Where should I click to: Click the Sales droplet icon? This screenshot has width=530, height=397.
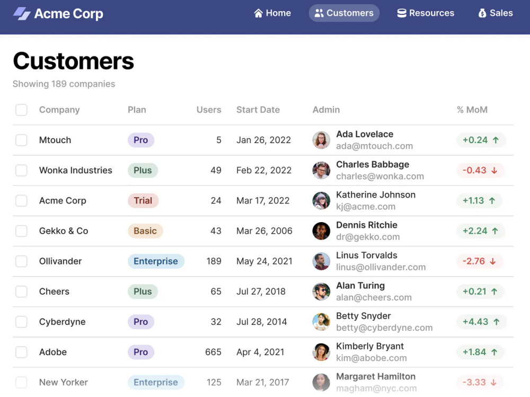(x=481, y=13)
